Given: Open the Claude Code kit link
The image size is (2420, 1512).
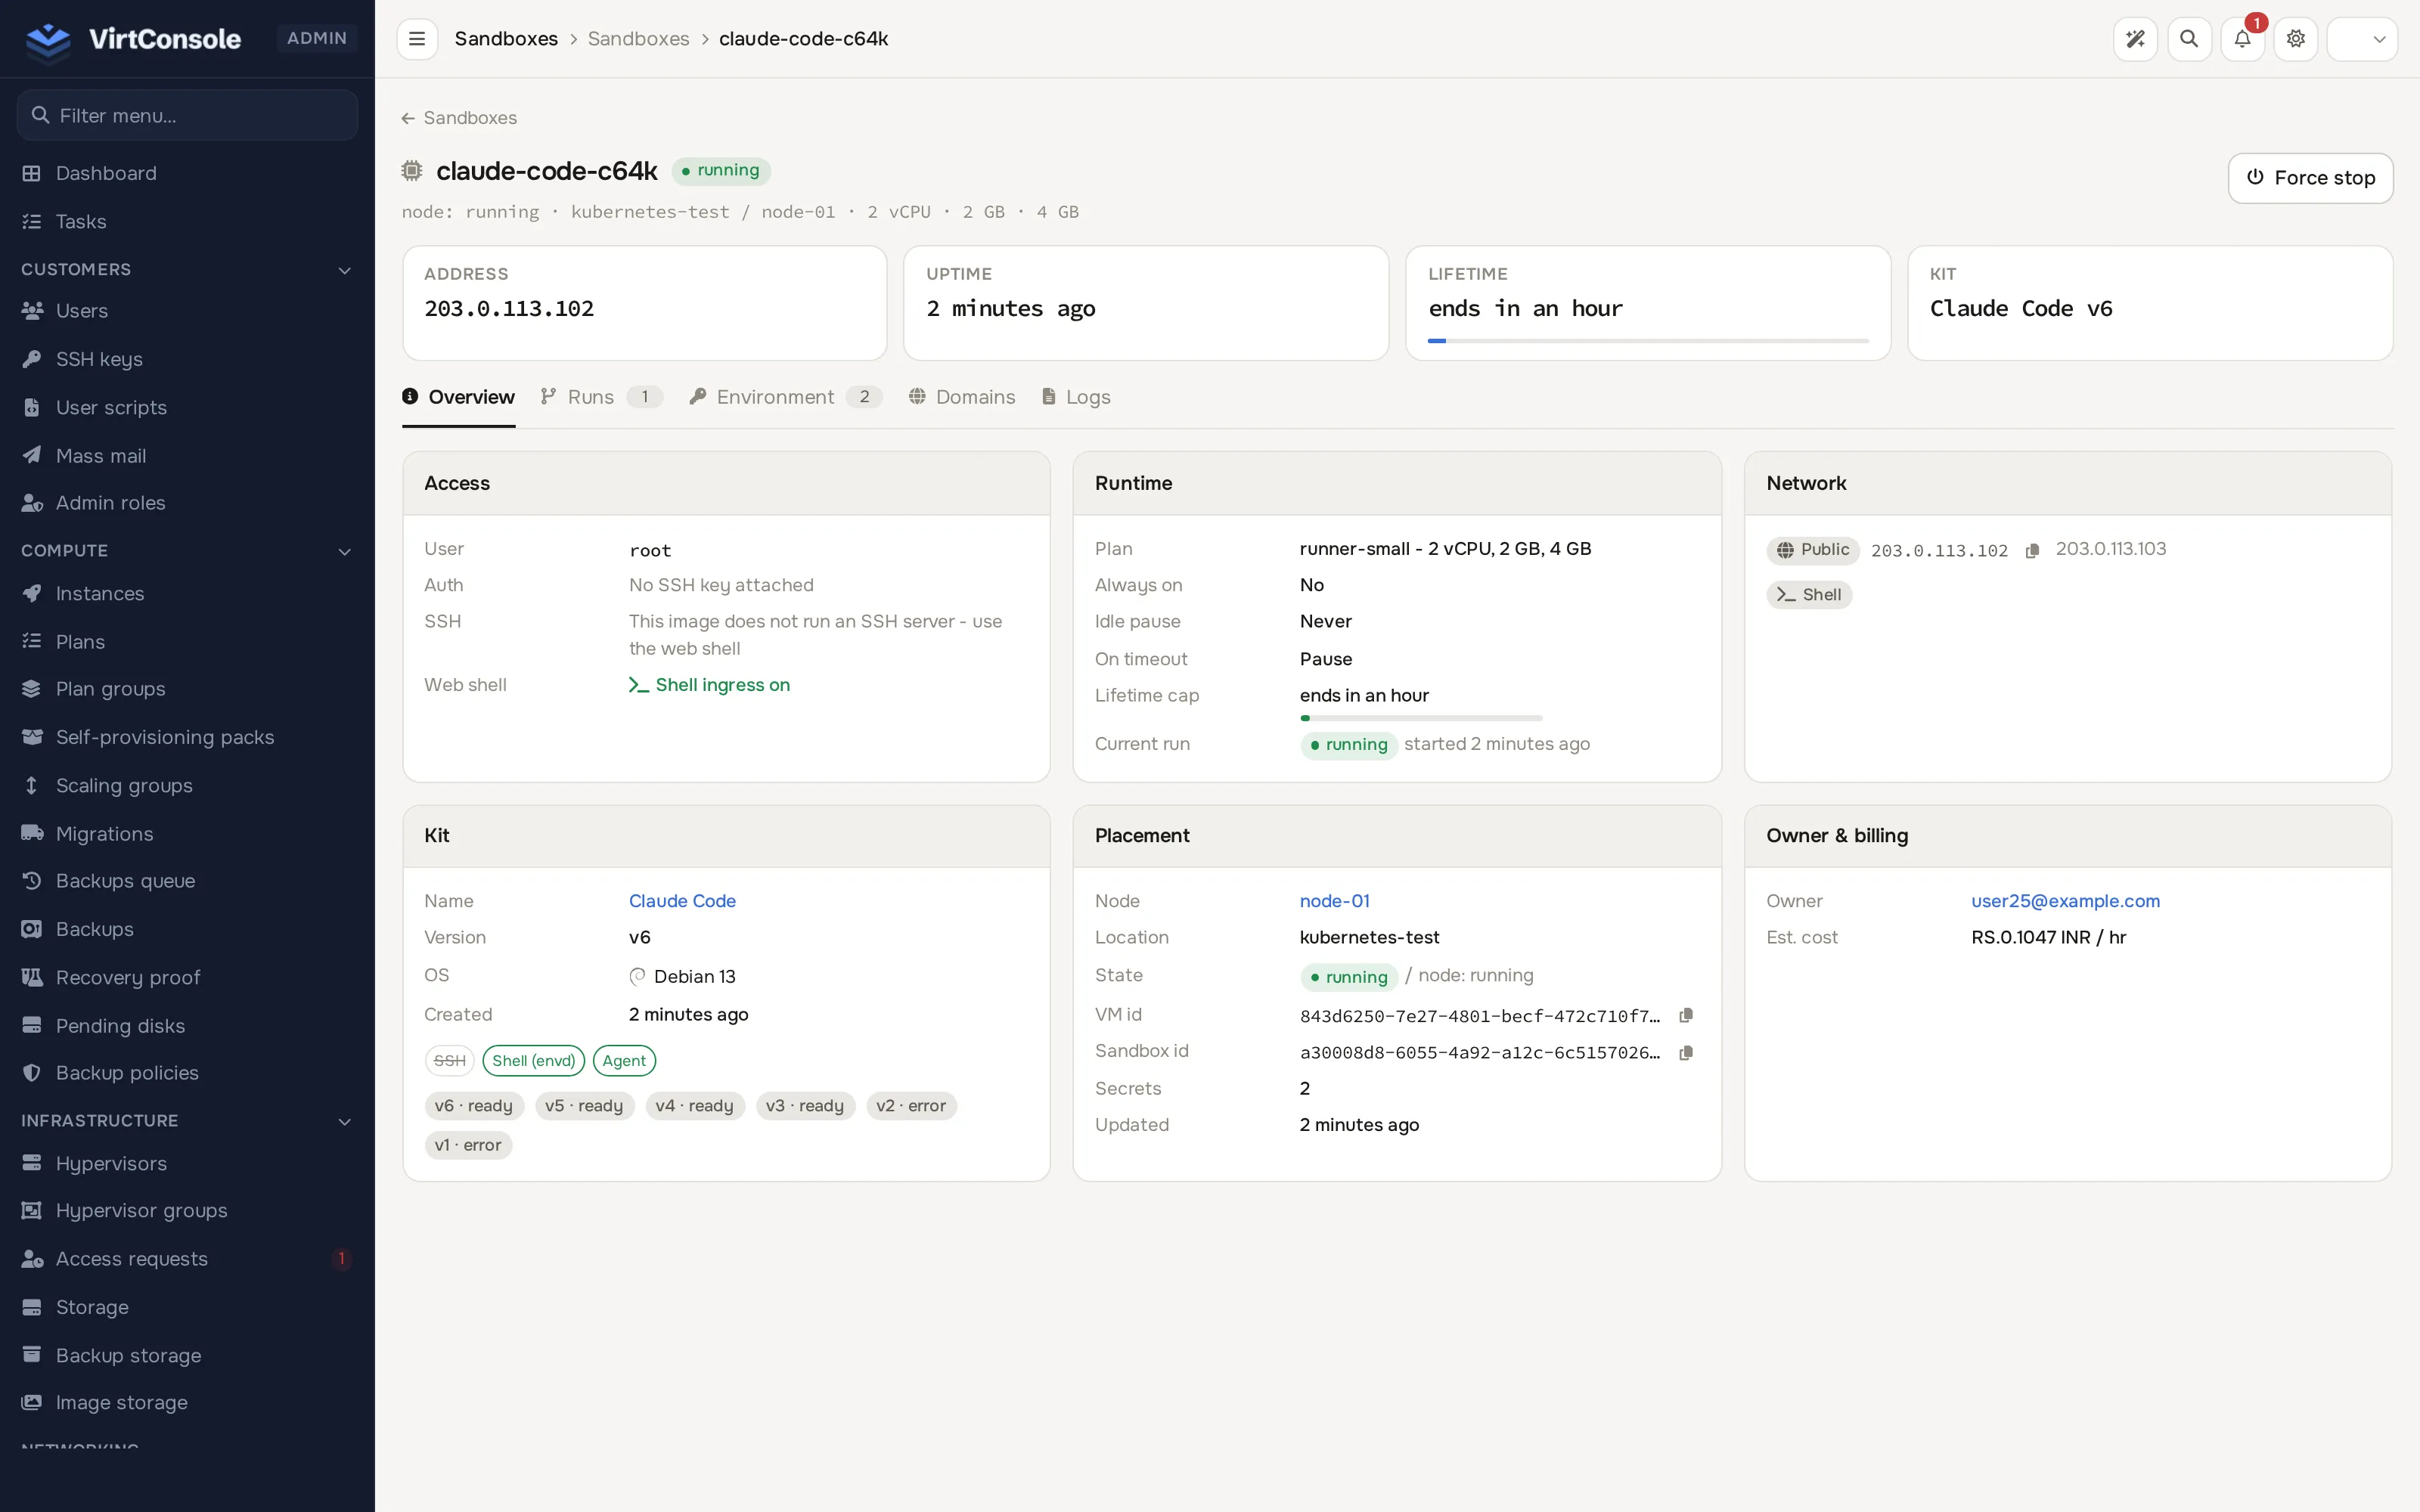Looking at the screenshot, I should pyautogui.click(x=682, y=901).
